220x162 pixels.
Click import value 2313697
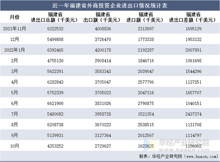(146, 29)
